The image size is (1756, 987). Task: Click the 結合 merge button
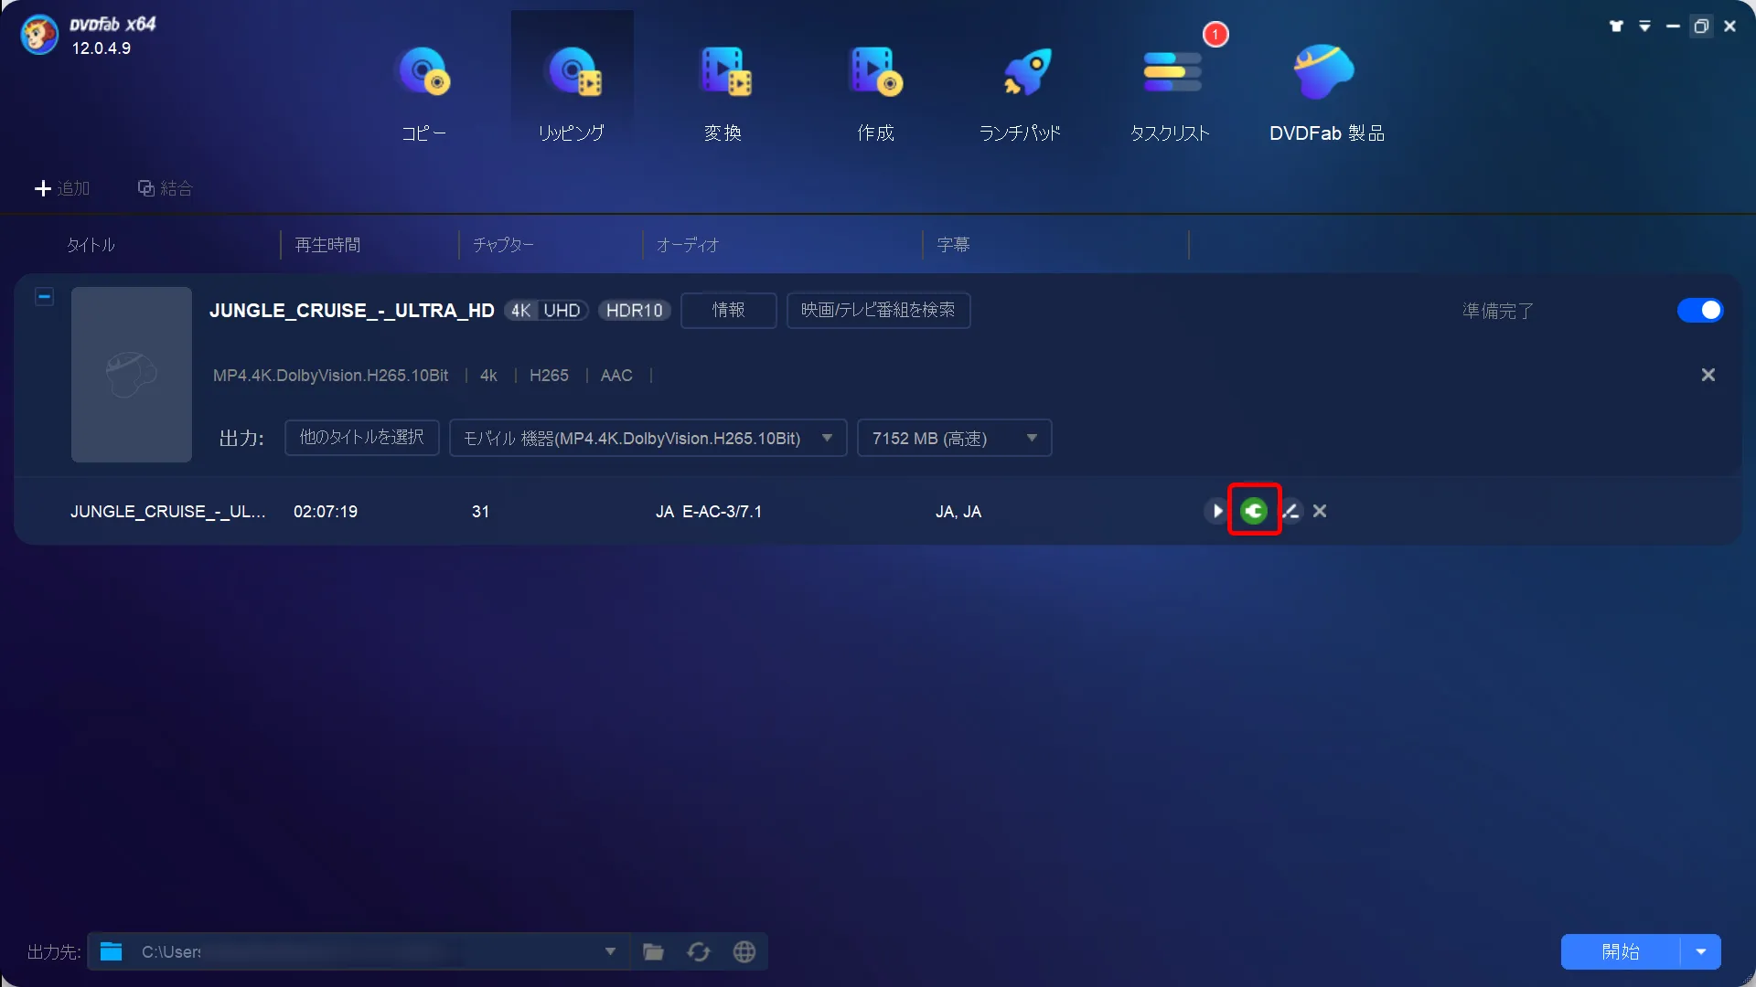[166, 188]
